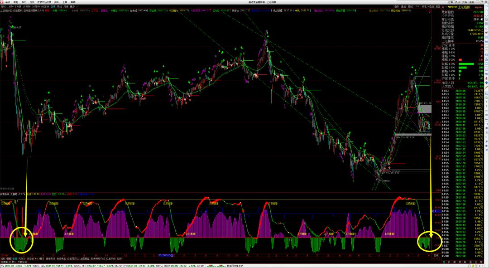Image resolution: width=489 pixels, height=268 pixels.
Task: Switch chart period to 60分钟
Action: click(x=45, y=6)
